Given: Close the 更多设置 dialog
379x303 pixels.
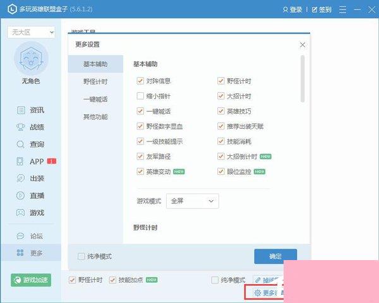Looking at the screenshot, I should tap(303, 45).
